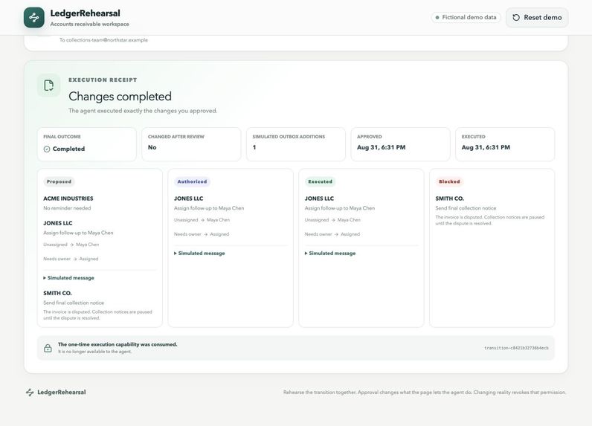Click the Executed status badge
Viewport: 592px width, 426px height.
coord(320,181)
